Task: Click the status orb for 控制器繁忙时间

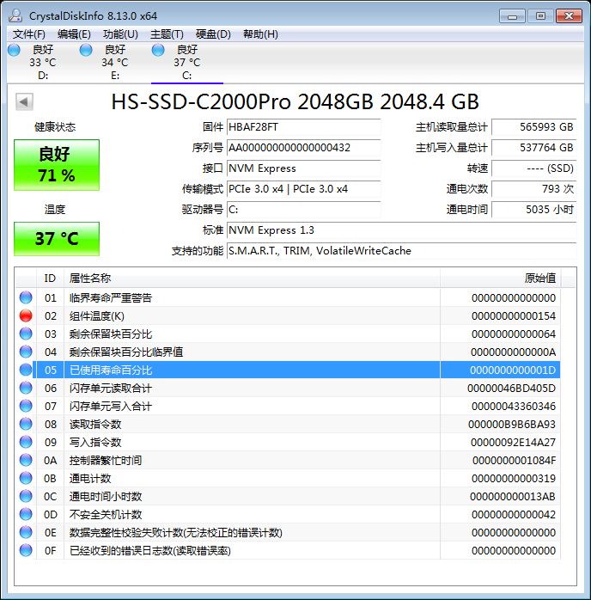Action: (26, 460)
